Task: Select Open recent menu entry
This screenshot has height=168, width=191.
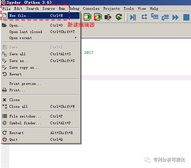Action: (41, 38)
